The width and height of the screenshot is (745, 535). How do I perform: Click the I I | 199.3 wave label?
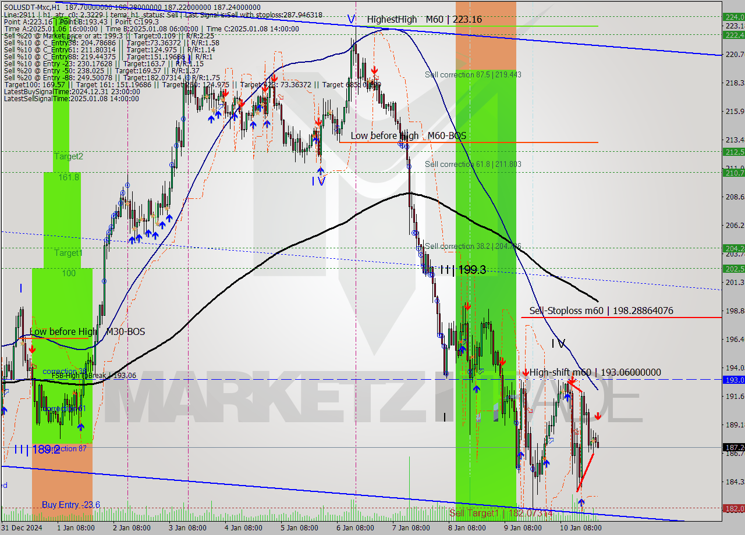tap(463, 269)
